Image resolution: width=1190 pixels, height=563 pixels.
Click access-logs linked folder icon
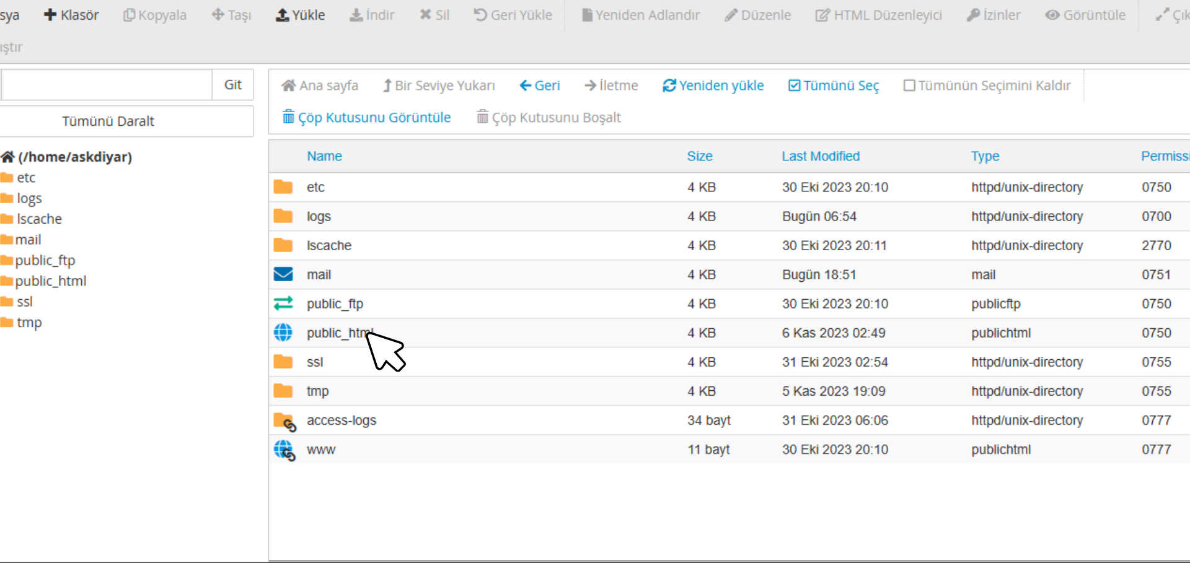click(284, 421)
